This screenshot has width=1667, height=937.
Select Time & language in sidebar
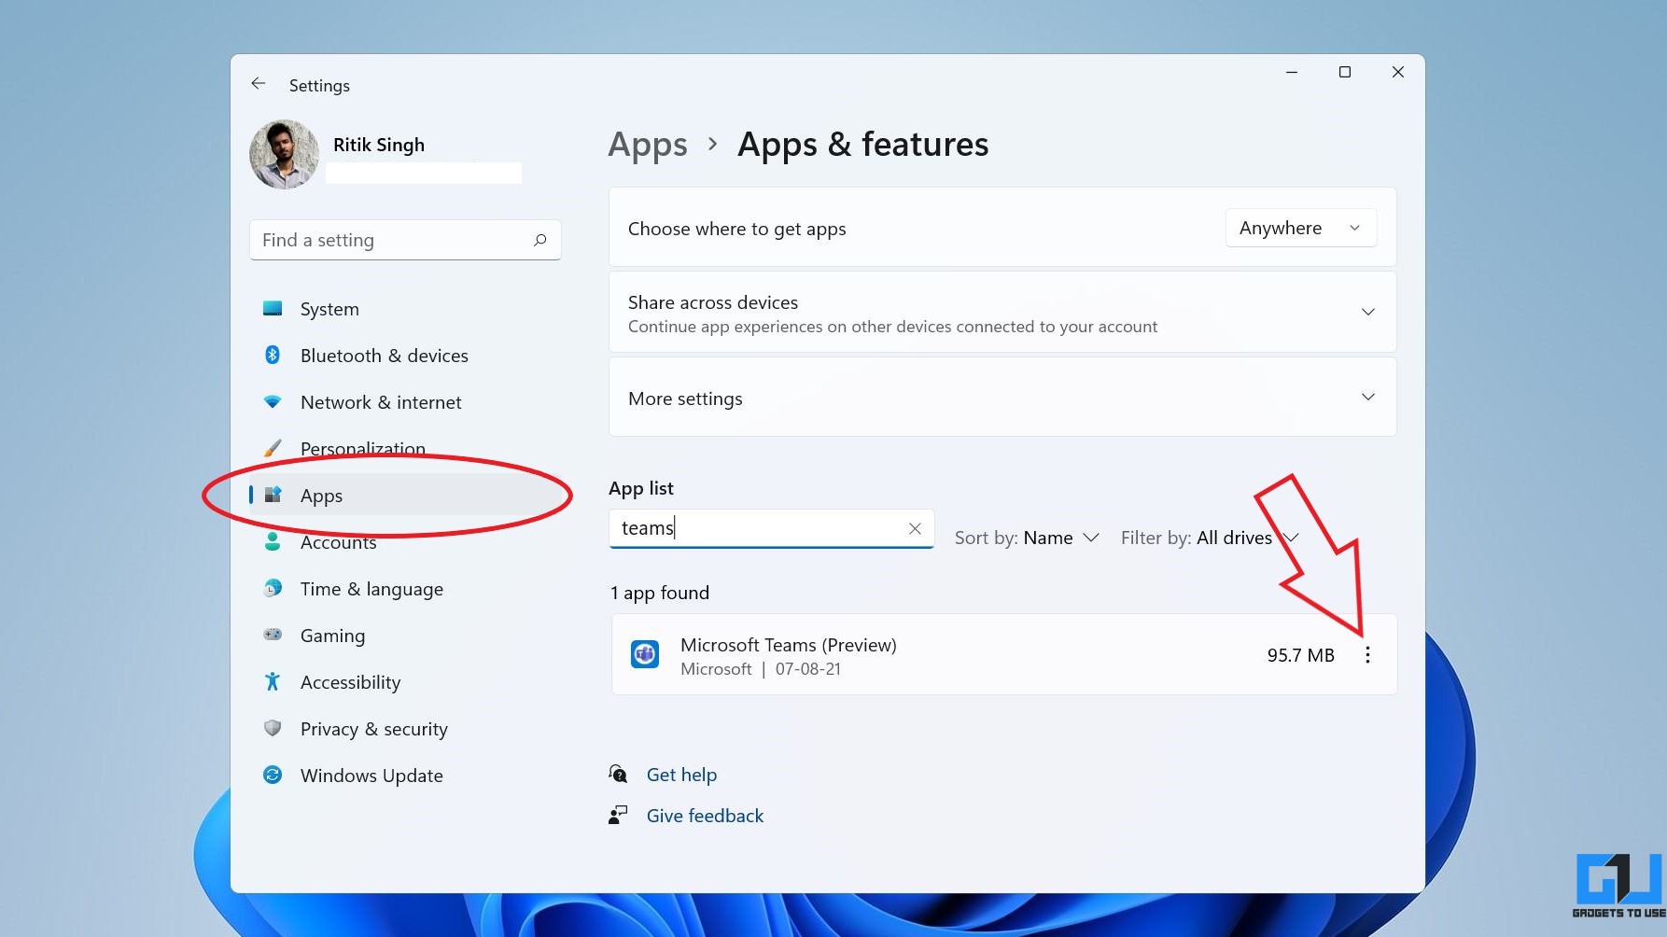(x=405, y=589)
